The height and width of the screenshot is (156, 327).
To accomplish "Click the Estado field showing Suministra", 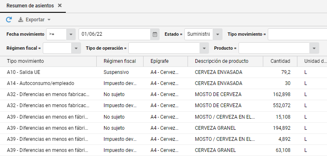I will point(199,34).
